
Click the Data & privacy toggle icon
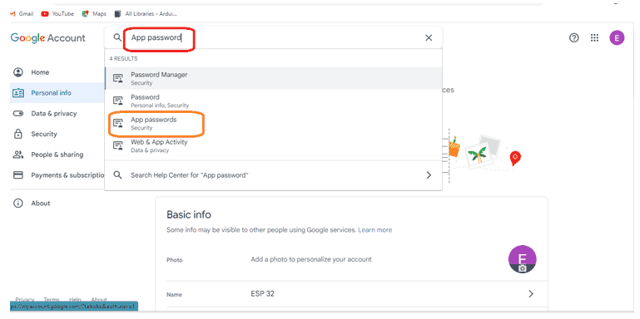click(x=18, y=114)
